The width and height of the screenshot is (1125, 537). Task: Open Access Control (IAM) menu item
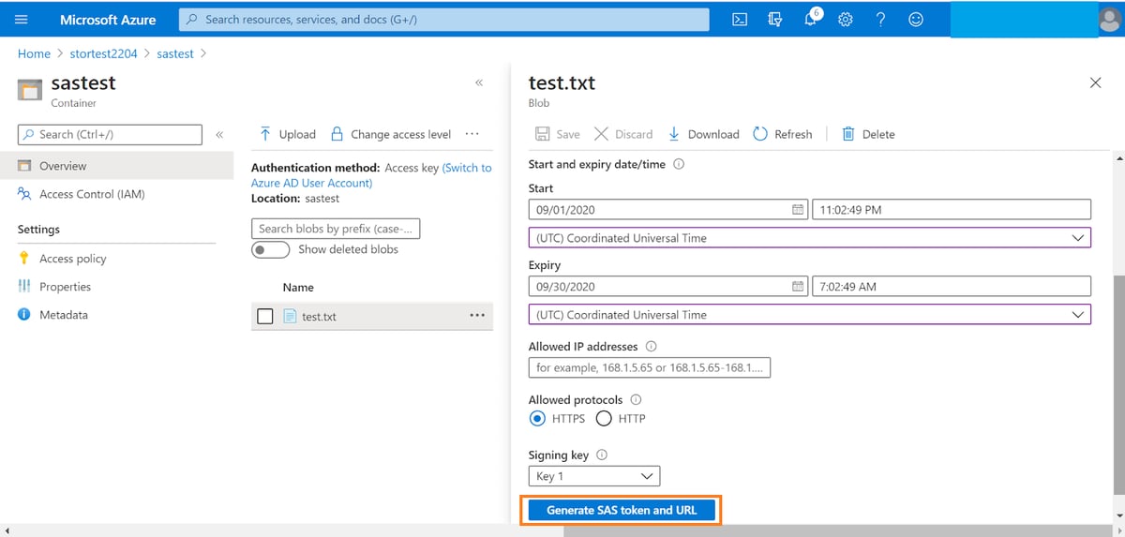[x=91, y=194]
